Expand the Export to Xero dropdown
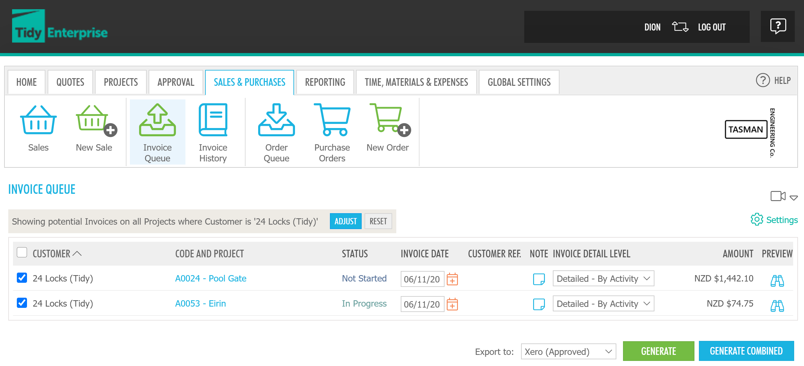The image size is (804, 366). pos(568,351)
